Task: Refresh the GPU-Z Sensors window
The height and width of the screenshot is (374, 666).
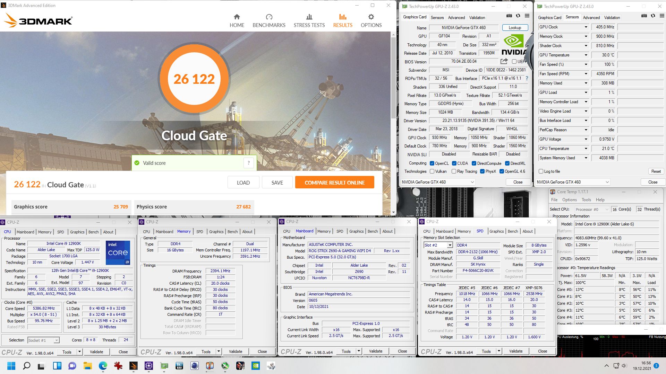Action: point(653,16)
